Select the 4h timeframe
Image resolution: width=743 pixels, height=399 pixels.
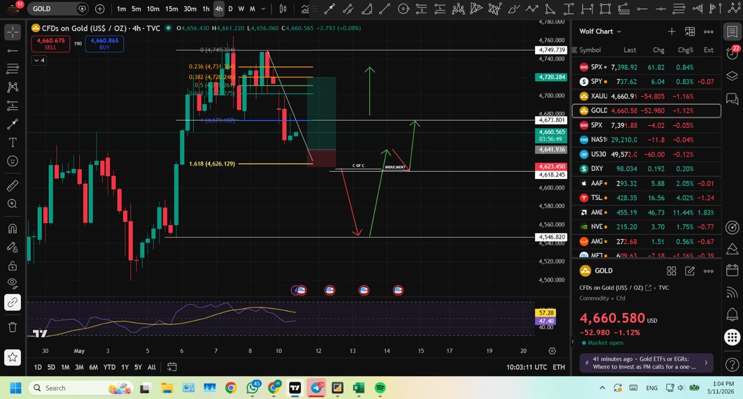click(219, 9)
